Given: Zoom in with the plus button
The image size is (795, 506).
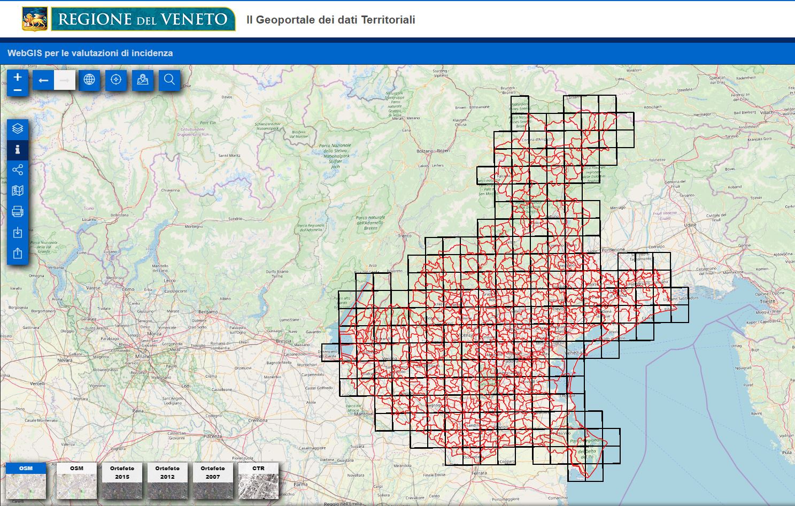Looking at the screenshot, I should pos(18,77).
